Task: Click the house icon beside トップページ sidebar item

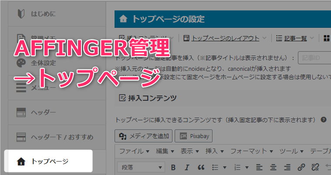Action: [x=21, y=162]
